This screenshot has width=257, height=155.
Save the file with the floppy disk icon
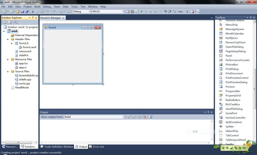(23, 12)
